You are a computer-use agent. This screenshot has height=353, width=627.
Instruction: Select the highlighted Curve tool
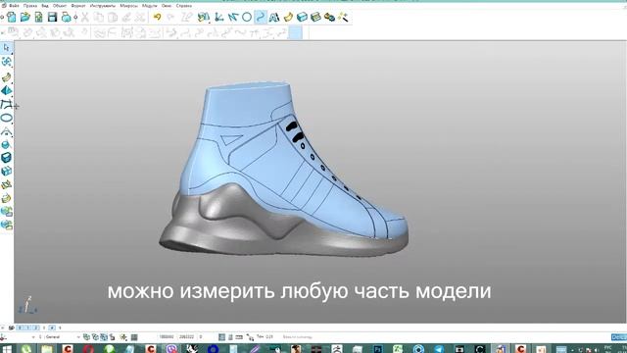(x=261, y=17)
